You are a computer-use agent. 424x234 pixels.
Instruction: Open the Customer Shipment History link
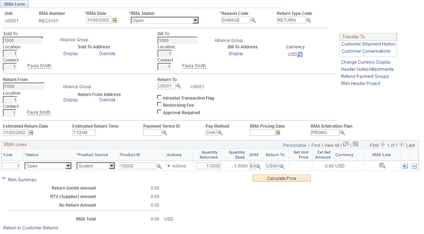click(x=368, y=44)
